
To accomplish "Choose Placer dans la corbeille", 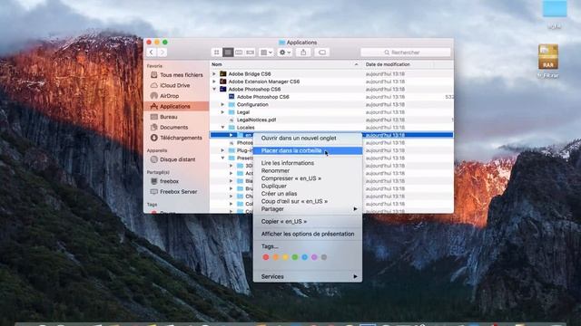I will 308,151.
